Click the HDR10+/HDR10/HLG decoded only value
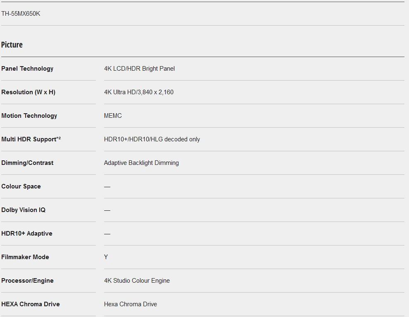The height and width of the screenshot is (317, 409). pyautogui.click(x=152, y=139)
